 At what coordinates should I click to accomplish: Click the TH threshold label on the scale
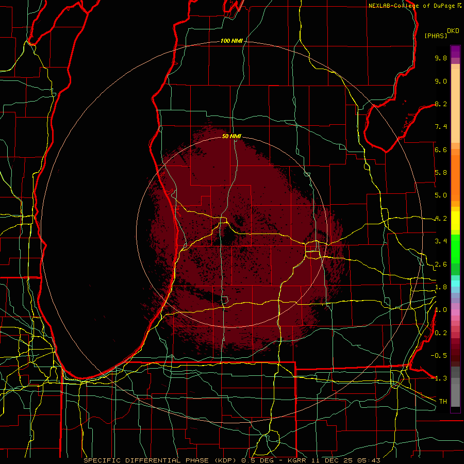tap(443, 402)
